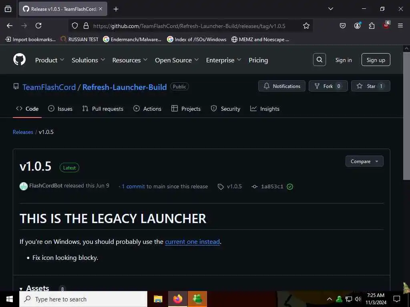Open the Windows Start menu
This screenshot has width=410, height=307.
(10, 299)
